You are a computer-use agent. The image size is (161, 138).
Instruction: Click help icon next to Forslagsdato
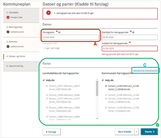[59, 32]
